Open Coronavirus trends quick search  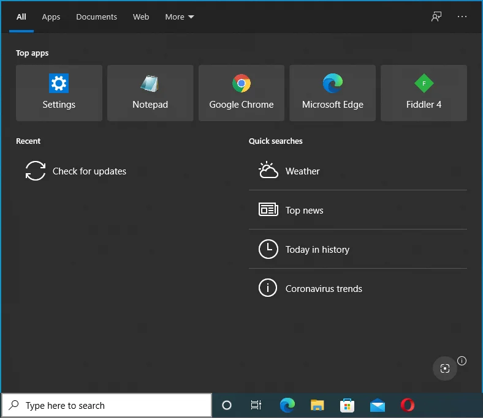357,288
